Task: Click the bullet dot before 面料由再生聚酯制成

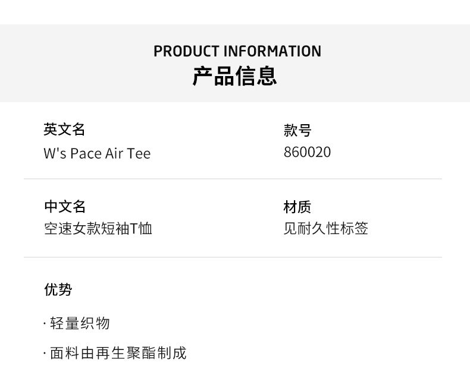Action: tap(45, 354)
